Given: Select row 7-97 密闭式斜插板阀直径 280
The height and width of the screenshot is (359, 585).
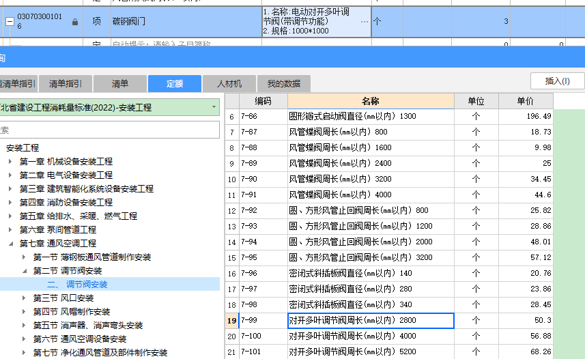Looking at the screenshot, I should (389, 289).
